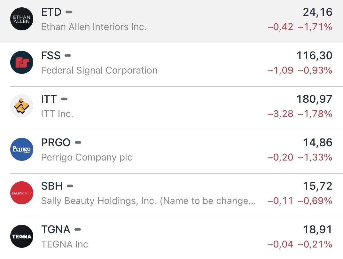This screenshot has width=343, height=259.
Task: Click ETD price 24,16
Action: coord(317,12)
